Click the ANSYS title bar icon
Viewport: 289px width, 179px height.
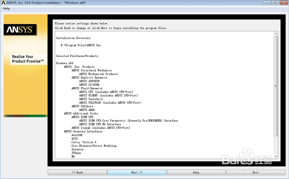3,3
